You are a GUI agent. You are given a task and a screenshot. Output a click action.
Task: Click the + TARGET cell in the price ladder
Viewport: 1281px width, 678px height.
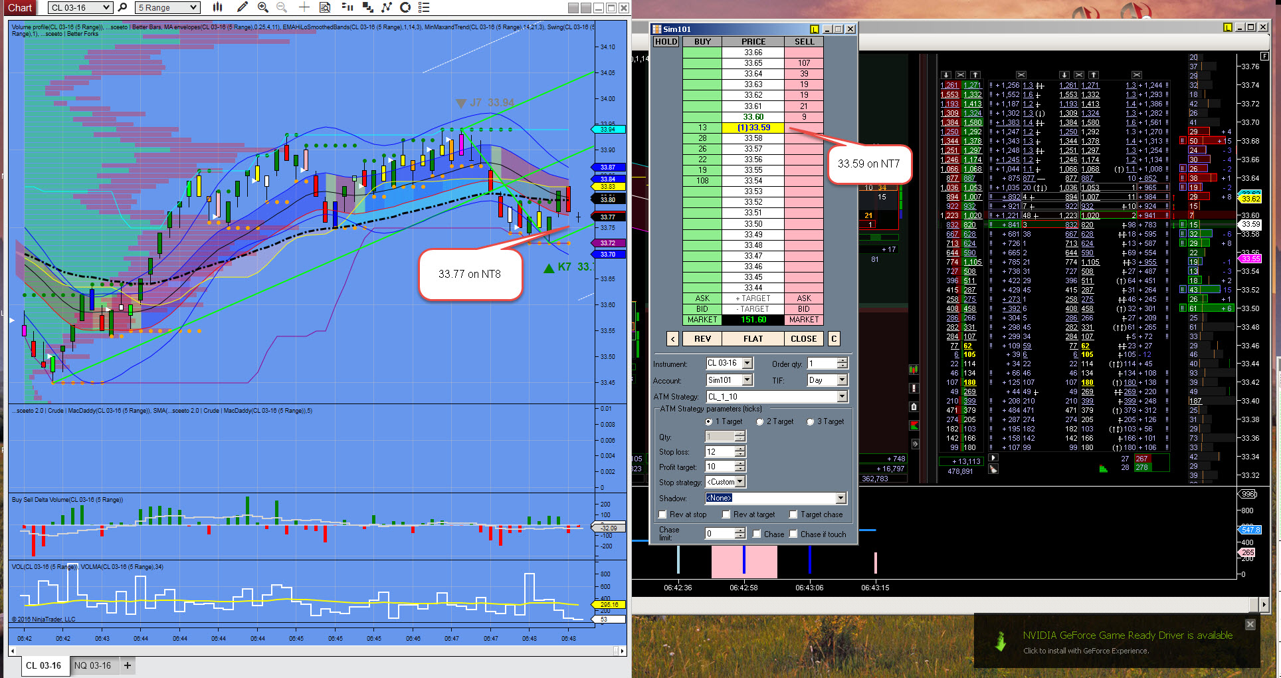click(753, 298)
